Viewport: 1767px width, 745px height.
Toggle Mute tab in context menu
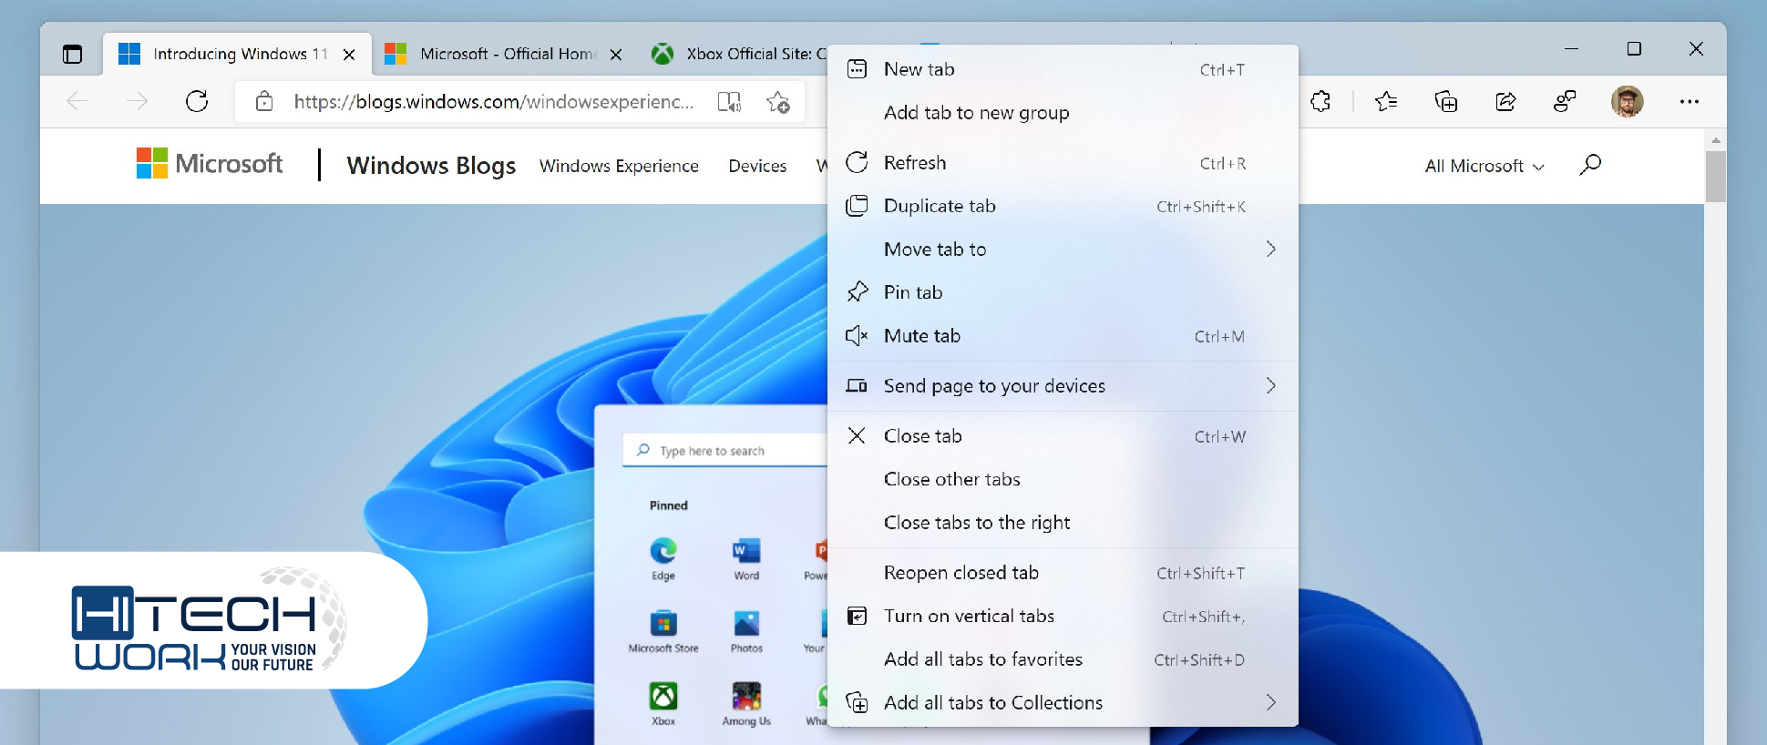[1063, 336]
